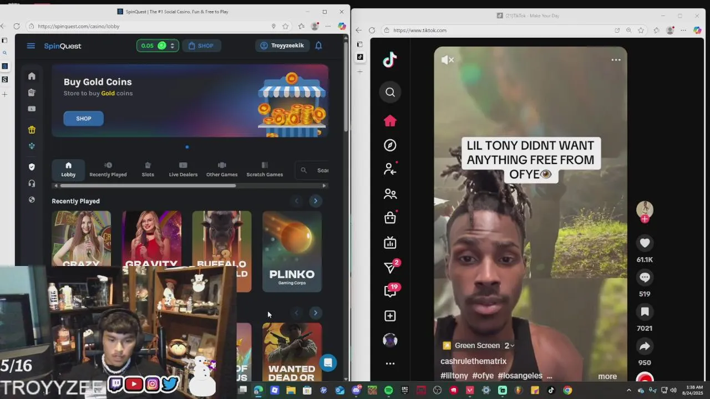This screenshot has width=710, height=399.
Task: Open TikTok activity inbox with badge 19
Action: coord(391,290)
